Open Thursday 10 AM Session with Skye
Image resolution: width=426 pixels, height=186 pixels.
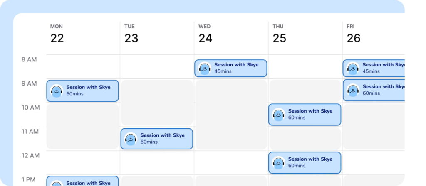coord(305,115)
